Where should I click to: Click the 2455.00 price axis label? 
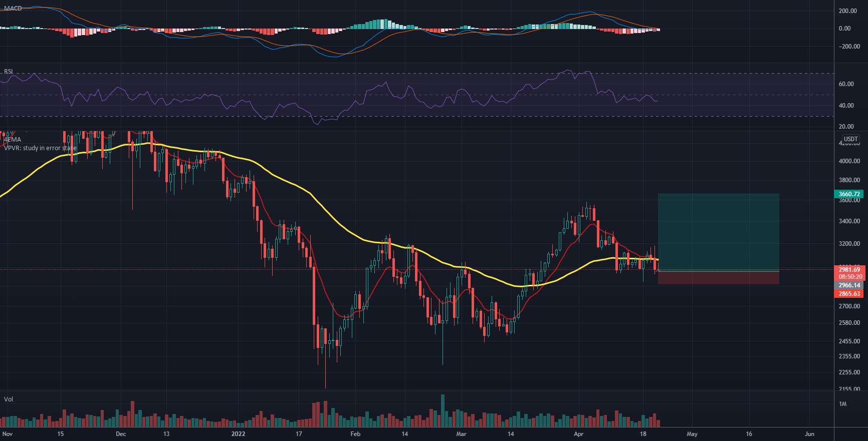[849, 341]
